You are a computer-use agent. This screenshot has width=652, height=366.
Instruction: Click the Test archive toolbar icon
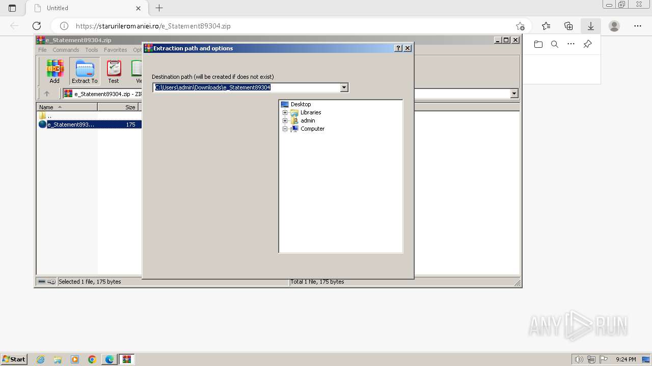click(114, 71)
